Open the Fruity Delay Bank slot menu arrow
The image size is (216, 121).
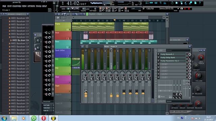(158, 57)
